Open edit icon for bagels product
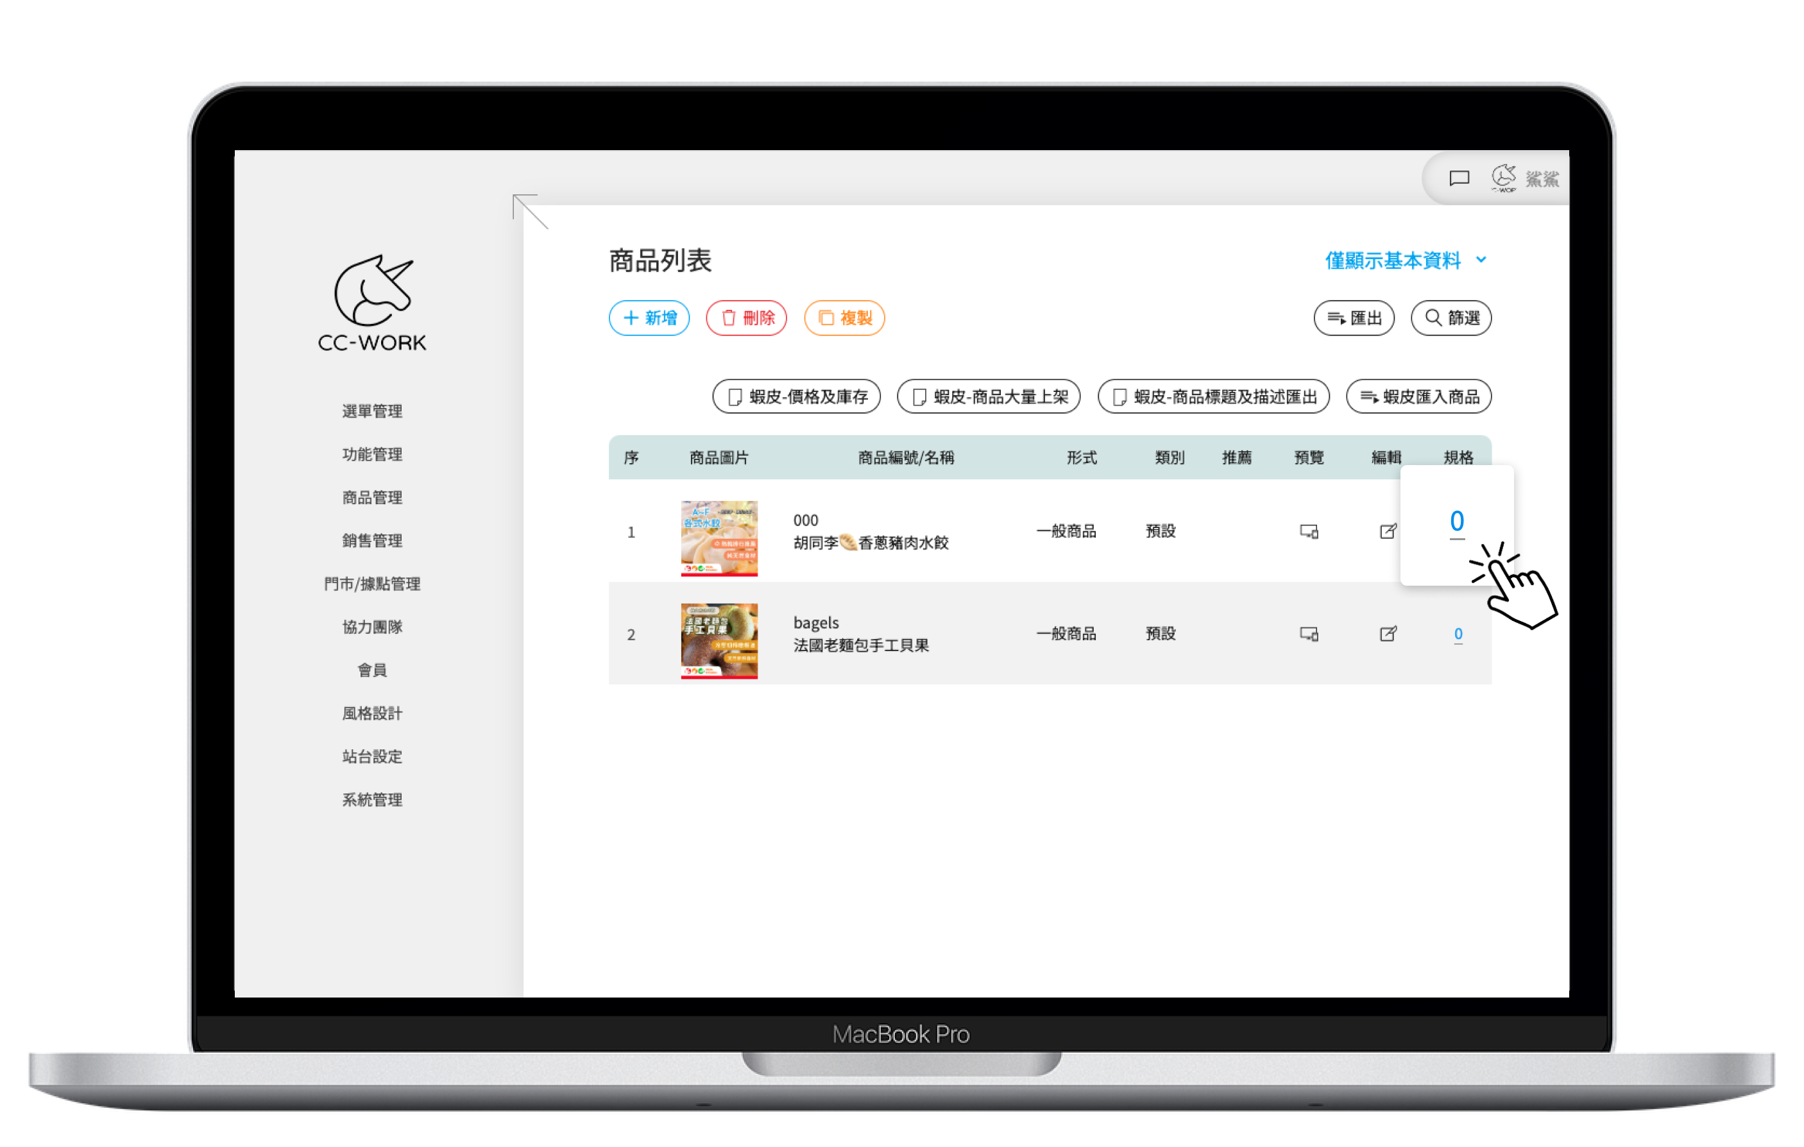The height and width of the screenshot is (1147, 1804). pos(1388,634)
